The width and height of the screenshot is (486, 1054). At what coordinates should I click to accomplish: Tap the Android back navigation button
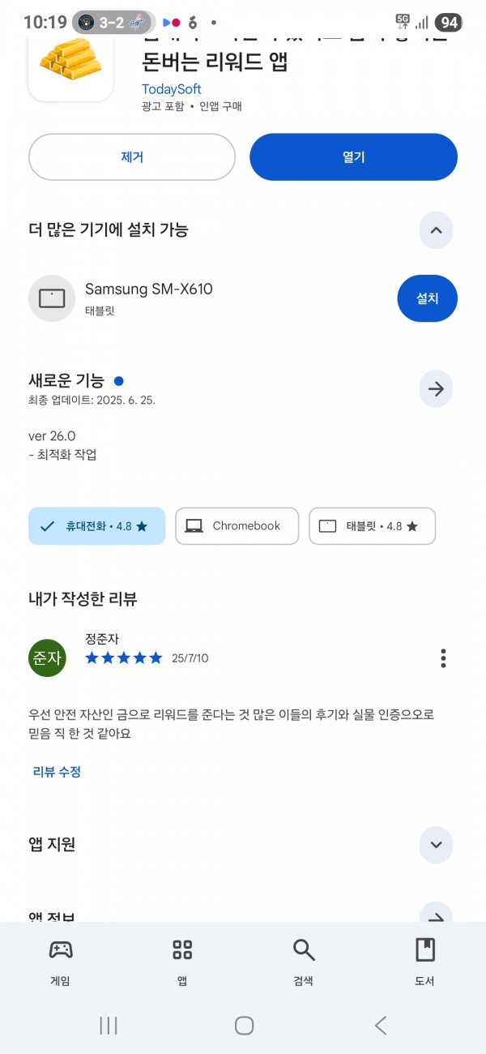coord(380,1026)
